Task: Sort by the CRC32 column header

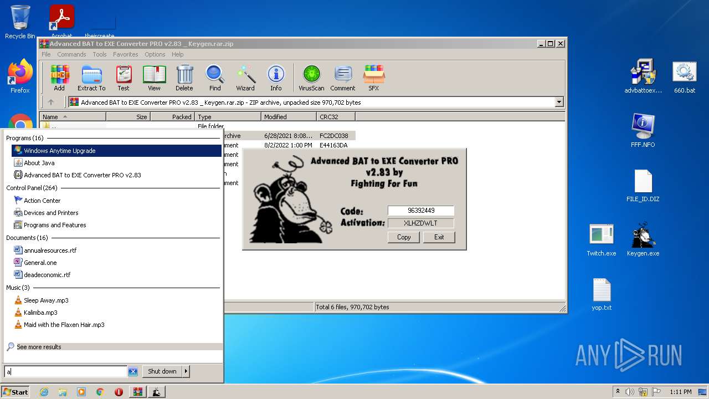Action: tap(336, 117)
